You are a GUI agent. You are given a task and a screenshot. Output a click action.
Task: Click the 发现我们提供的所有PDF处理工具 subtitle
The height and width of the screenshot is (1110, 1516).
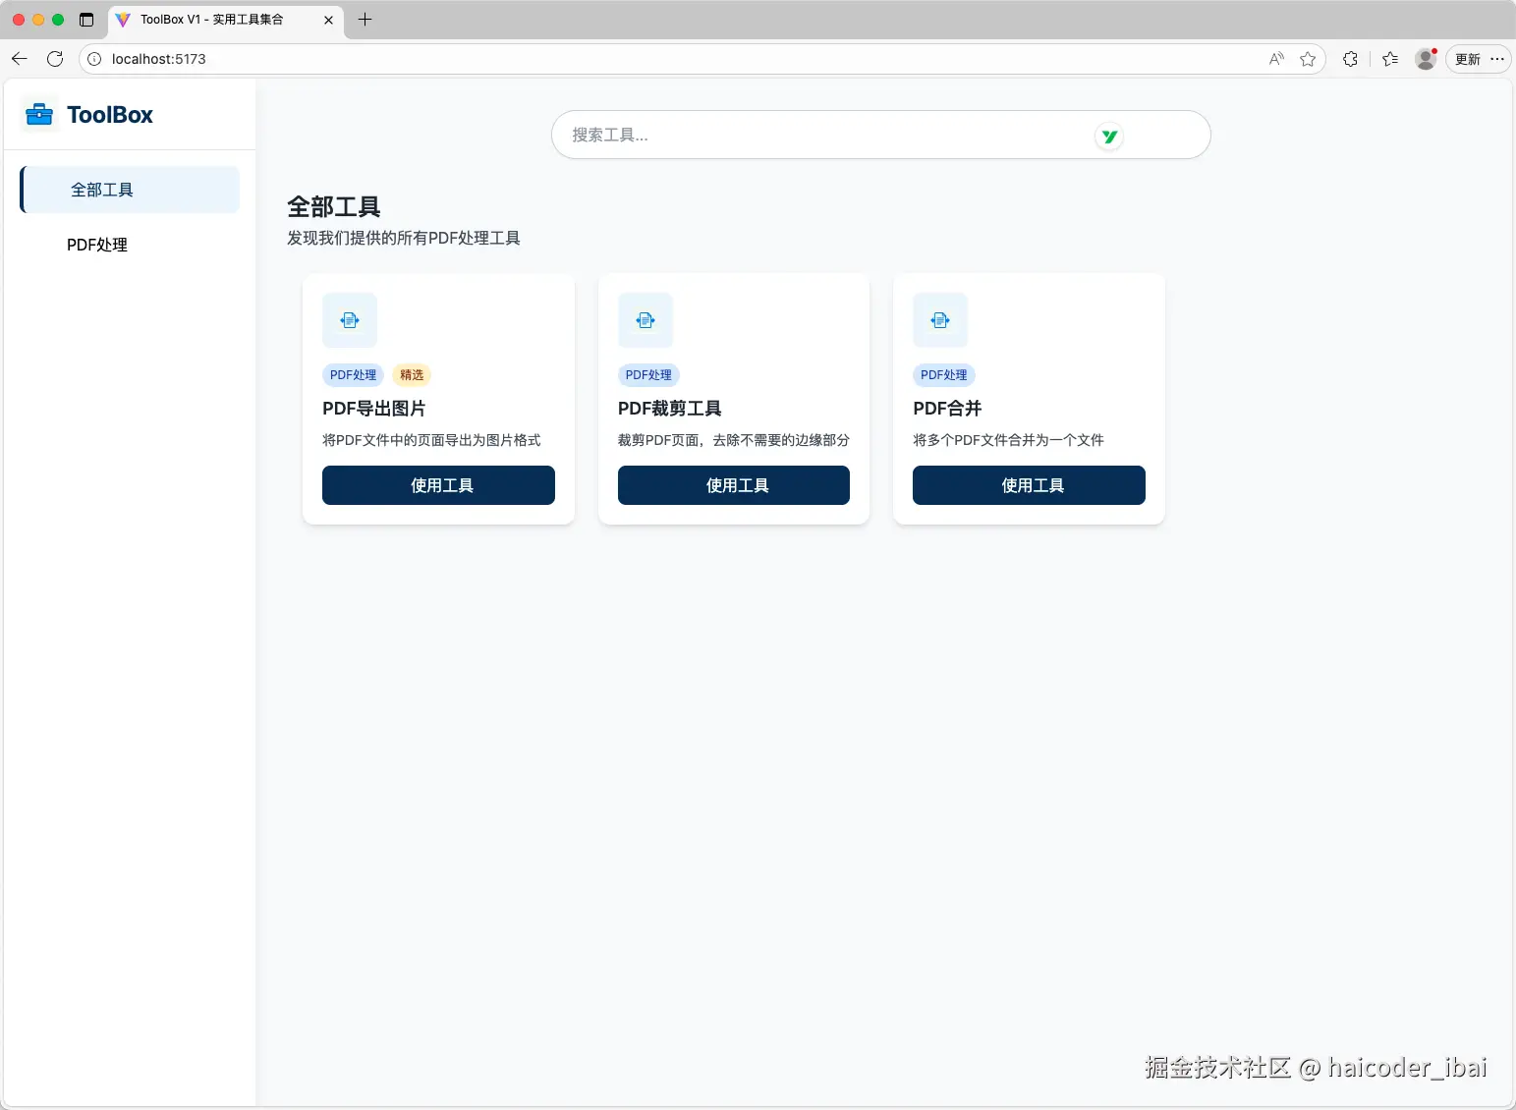pos(404,238)
